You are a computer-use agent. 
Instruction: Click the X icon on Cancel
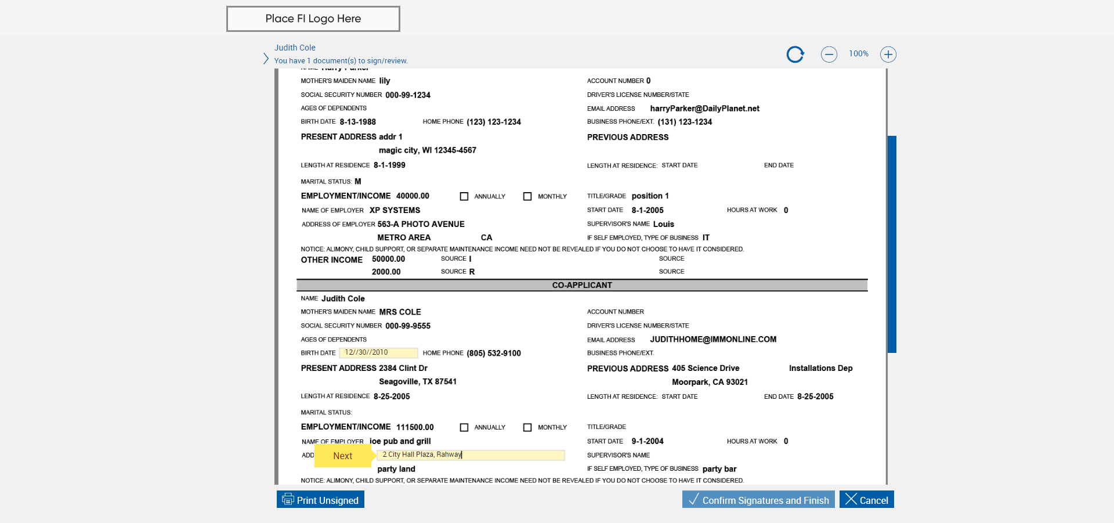pos(851,499)
